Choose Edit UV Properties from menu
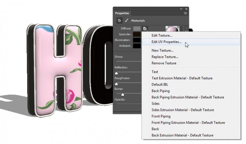This screenshot has width=246, height=144. coord(166,42)
